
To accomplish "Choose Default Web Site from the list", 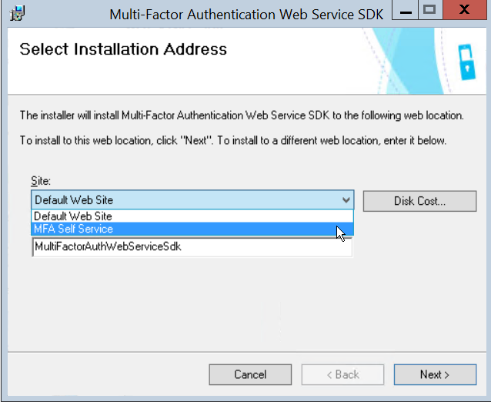I will click(x=73, y=216).
